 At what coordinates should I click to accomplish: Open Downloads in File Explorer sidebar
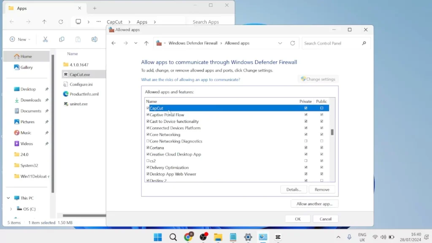coord(30,100)
